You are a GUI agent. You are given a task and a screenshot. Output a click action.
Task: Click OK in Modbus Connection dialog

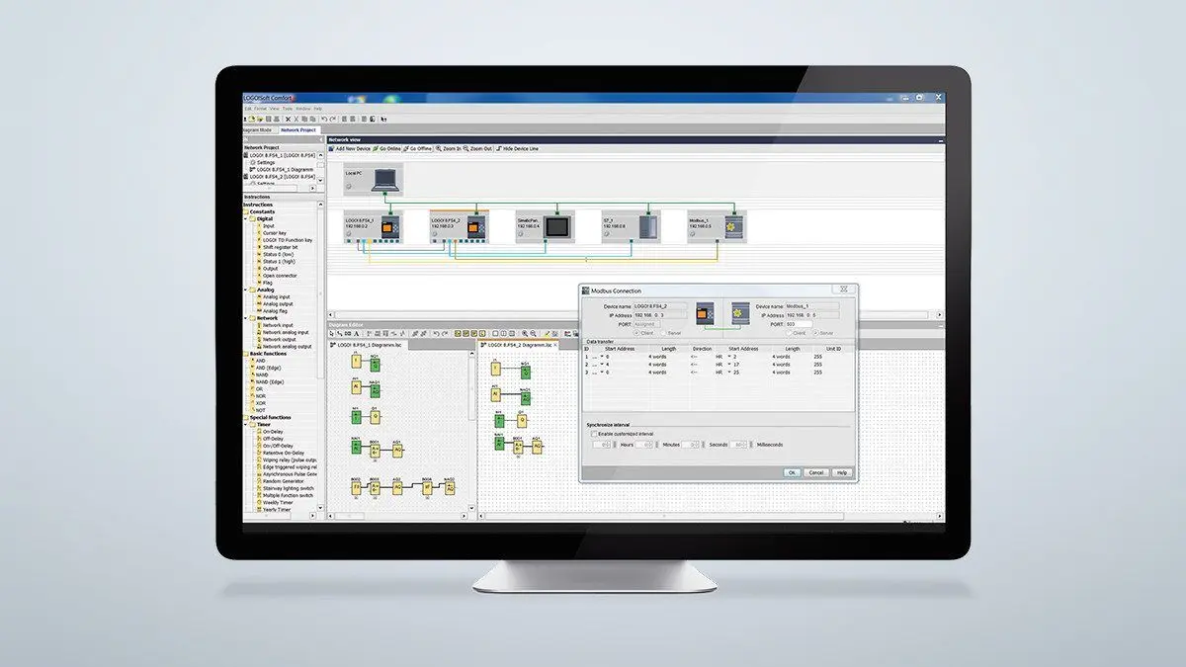tap(792, 472)
